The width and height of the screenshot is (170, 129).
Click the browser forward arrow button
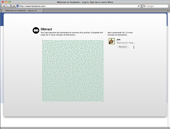pos(8,6)
